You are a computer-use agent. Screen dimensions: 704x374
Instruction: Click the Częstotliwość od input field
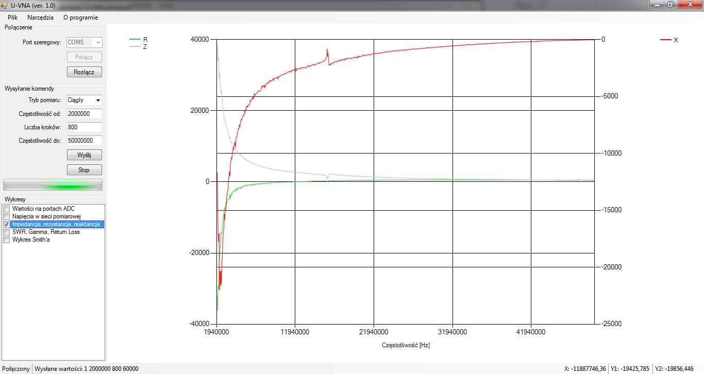click(x=84, y=113)
